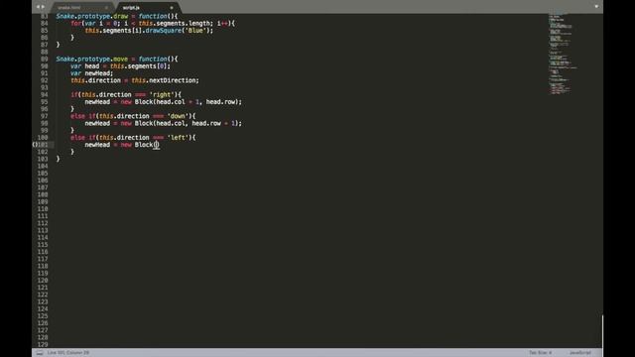Place cursor on 'Snake.prototype.draw' line
Viewport: 635px width, 357px height.
(117, 16)
